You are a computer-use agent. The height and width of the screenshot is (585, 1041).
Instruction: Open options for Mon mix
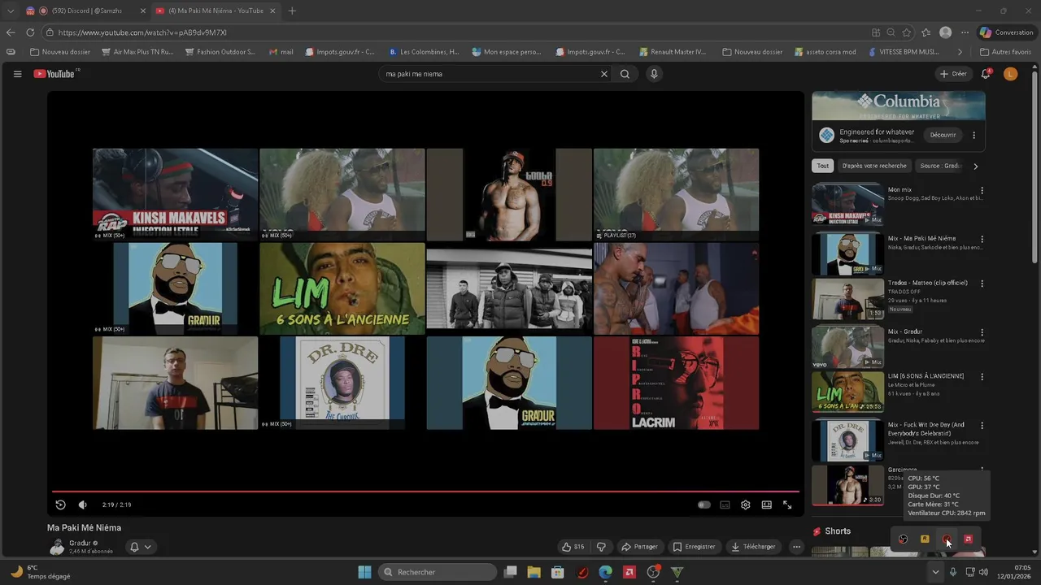[982, 191]
